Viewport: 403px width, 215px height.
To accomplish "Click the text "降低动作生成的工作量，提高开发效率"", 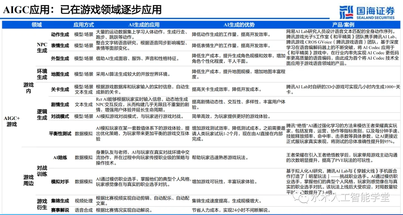I will (231, 34).
